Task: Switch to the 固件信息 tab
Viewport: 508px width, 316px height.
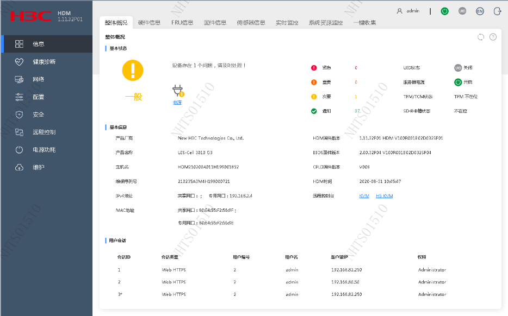Action: (x=215, y=23)
